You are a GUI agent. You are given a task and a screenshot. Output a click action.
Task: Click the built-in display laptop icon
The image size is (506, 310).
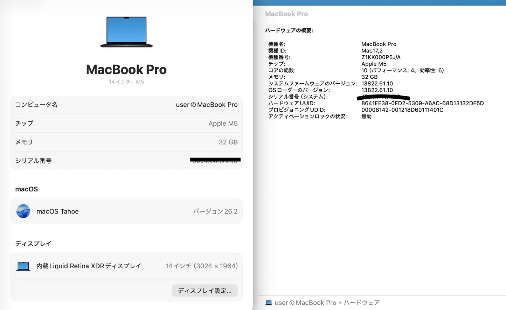[x=23, y=266]
